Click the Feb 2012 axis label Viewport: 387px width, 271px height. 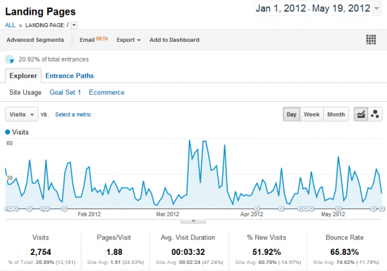[89, 214]
